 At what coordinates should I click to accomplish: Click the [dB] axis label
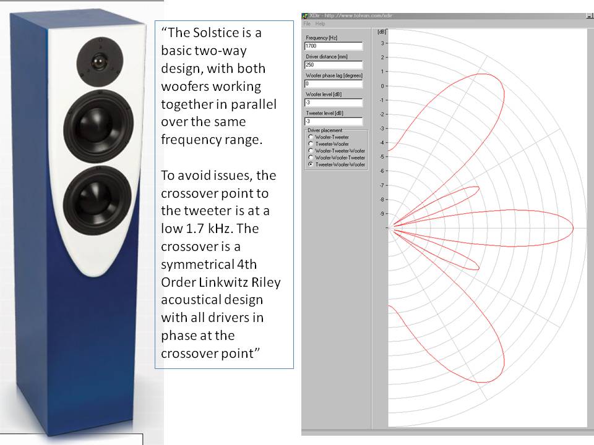click(x=381, y=32)
